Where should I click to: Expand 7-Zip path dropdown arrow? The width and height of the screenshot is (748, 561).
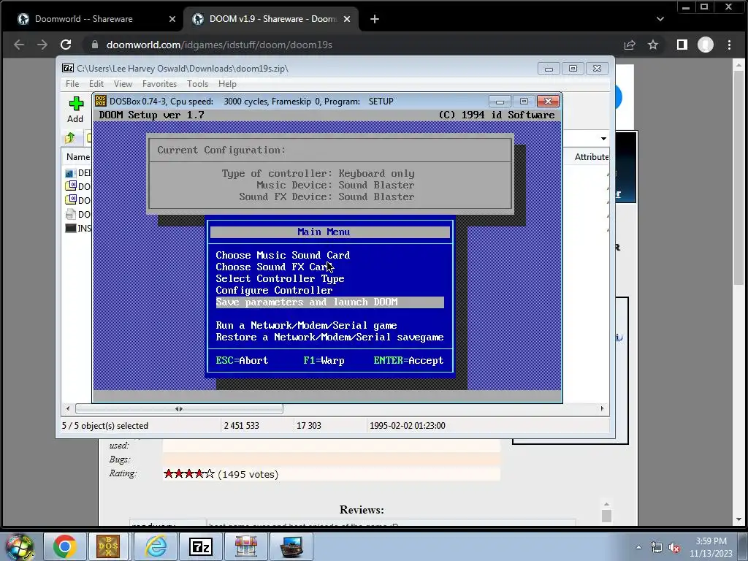click(603, 139)
